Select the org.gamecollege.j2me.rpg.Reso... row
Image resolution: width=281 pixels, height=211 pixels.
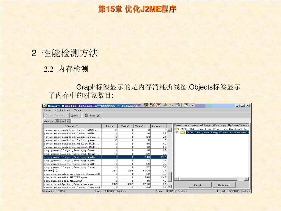coord(105,167)
